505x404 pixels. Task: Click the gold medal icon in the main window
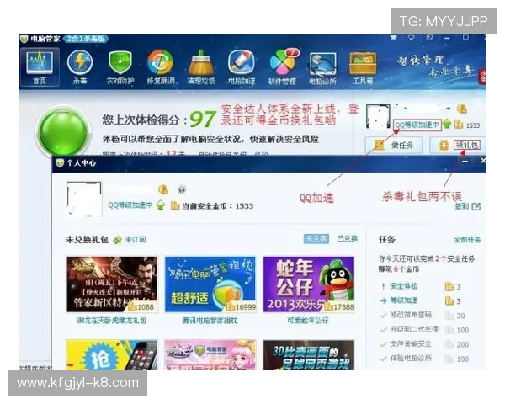pyautogui.click(x=462, y=109)
